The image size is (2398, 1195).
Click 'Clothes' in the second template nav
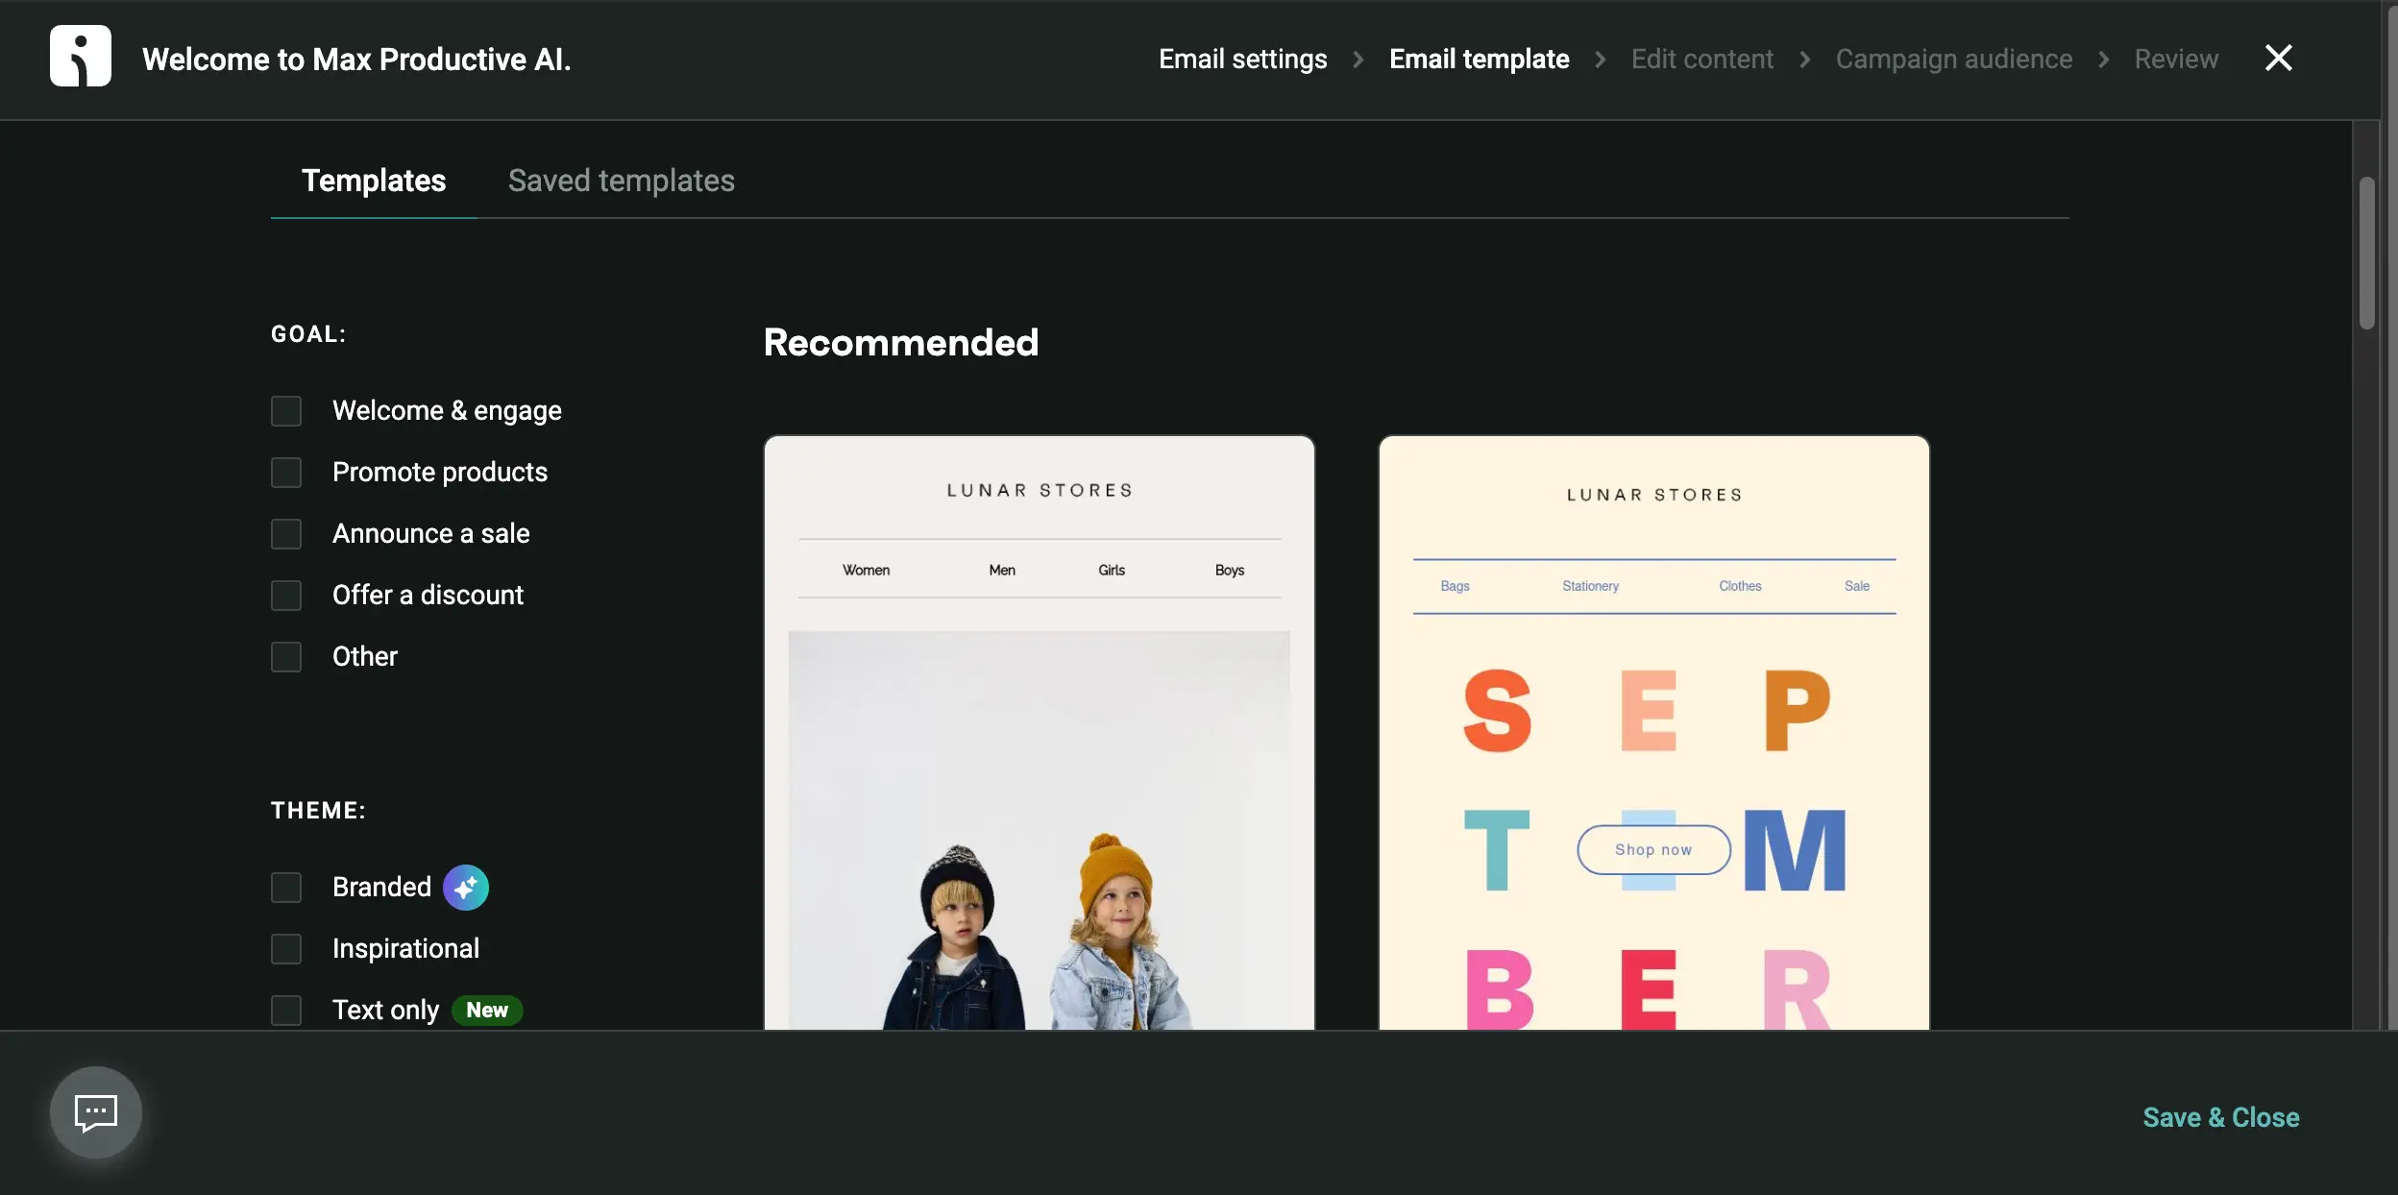[x=1740, y=586]
